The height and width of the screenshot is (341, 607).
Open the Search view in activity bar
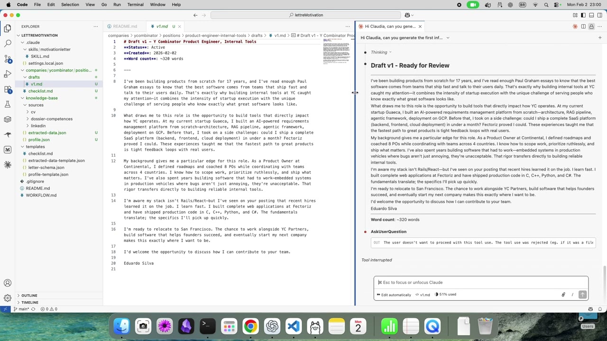8,44
